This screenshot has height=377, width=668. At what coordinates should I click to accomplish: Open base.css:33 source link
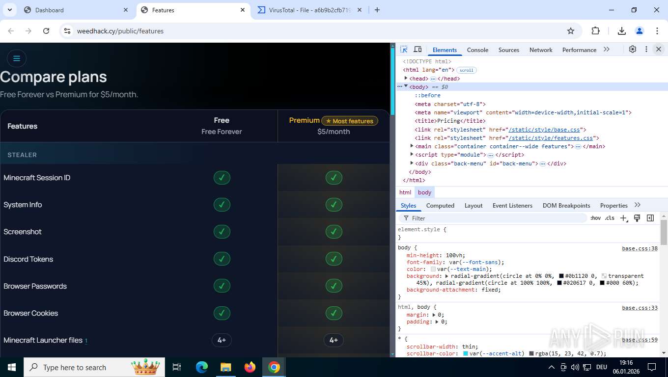point(640,308)
